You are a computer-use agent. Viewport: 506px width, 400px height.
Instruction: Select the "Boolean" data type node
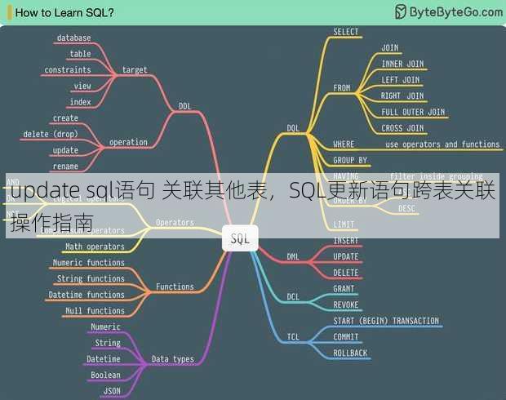[x=105, y=376]
